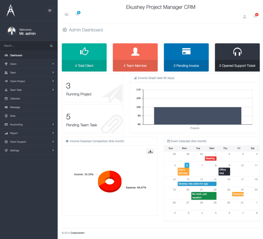
Task: Open the Office Visit calendar event
Action: pos(224,171)
